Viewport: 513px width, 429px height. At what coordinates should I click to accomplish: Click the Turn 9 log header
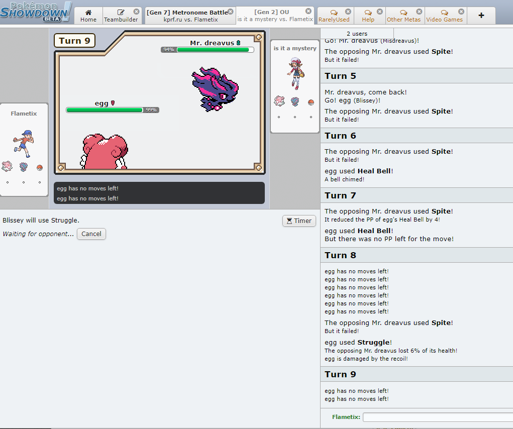point(417,374)
